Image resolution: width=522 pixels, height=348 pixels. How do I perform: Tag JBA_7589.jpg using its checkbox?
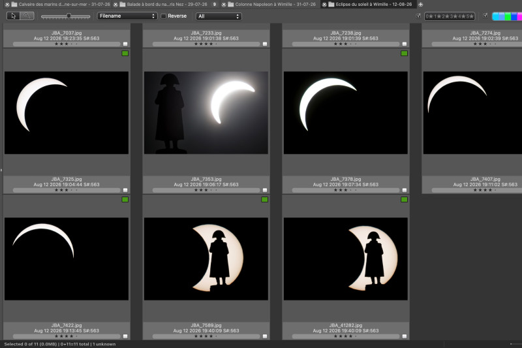(x=265, y=336)
